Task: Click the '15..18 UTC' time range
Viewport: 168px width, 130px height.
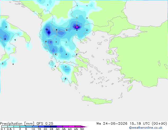Action: click(x=140, y=124)
